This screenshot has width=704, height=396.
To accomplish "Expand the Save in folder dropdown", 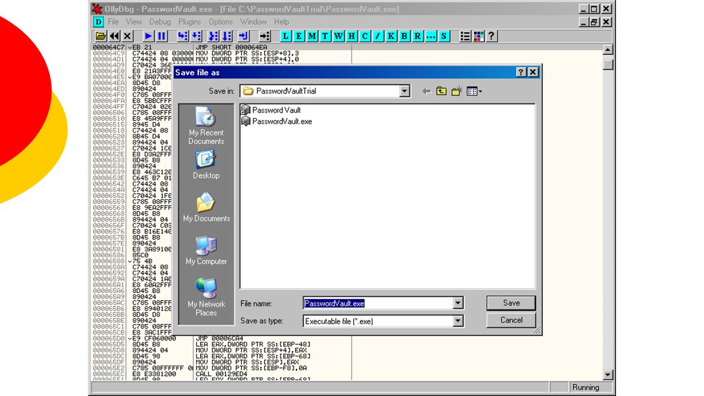I will click(405, 91).
